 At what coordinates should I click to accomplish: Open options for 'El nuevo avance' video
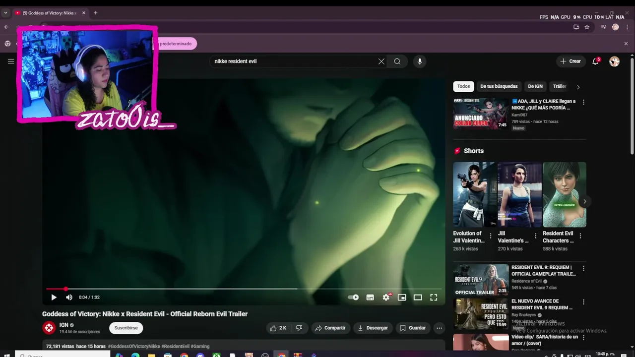pyautogui.click(x=583, y=302)
